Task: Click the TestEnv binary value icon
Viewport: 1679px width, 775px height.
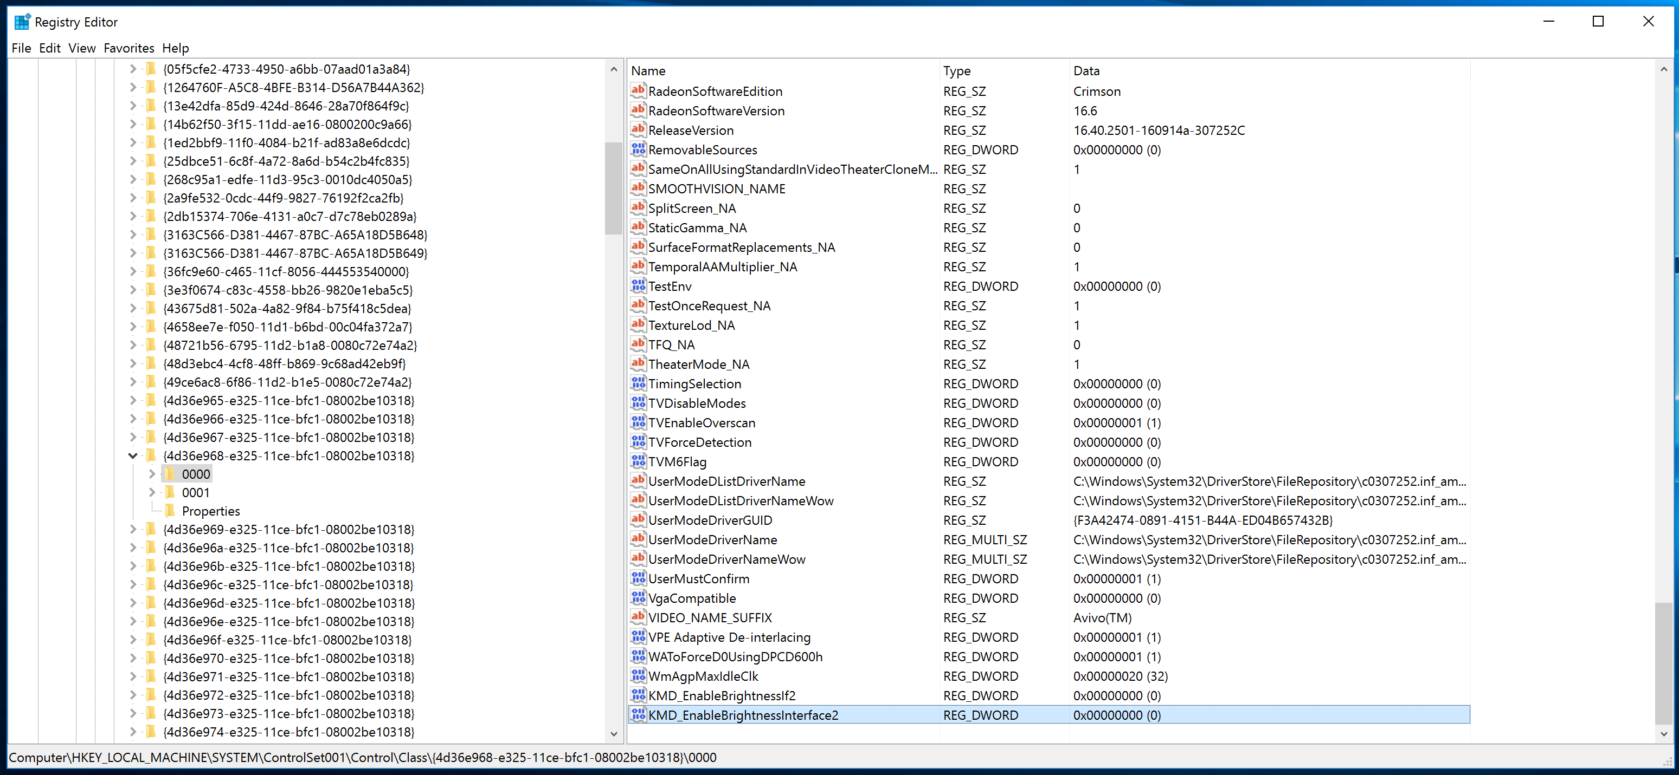Action: click(638, 286)
